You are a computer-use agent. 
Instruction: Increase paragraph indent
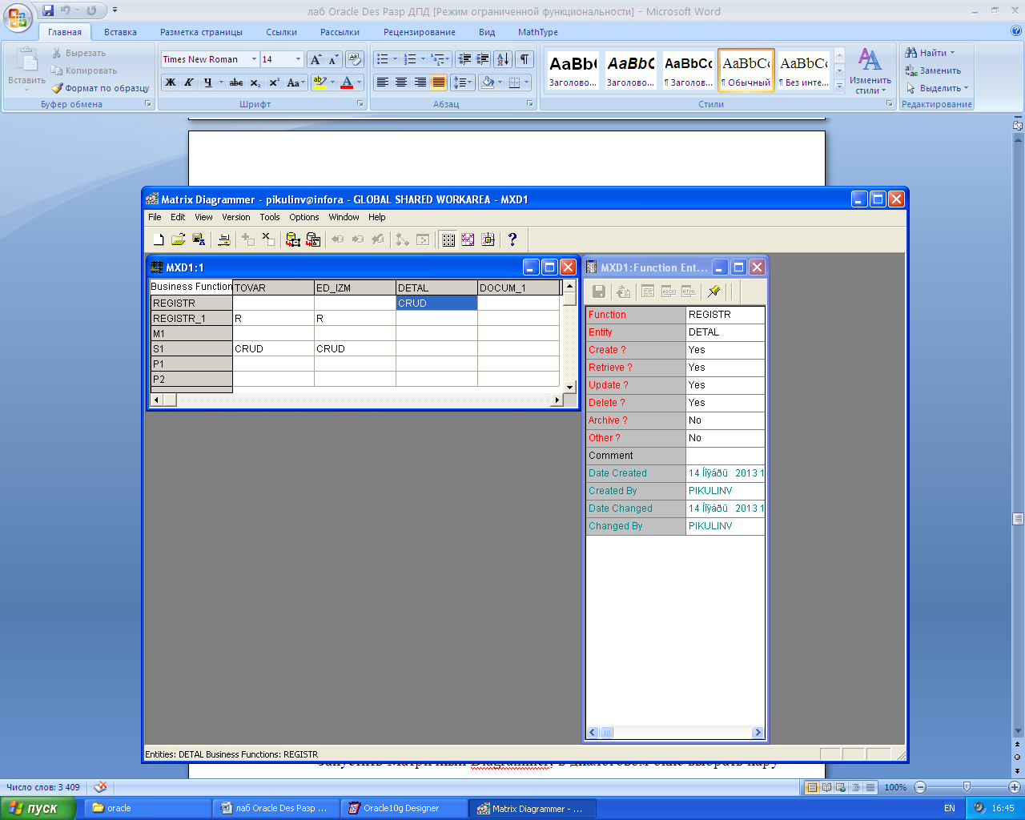pos(483,59)
